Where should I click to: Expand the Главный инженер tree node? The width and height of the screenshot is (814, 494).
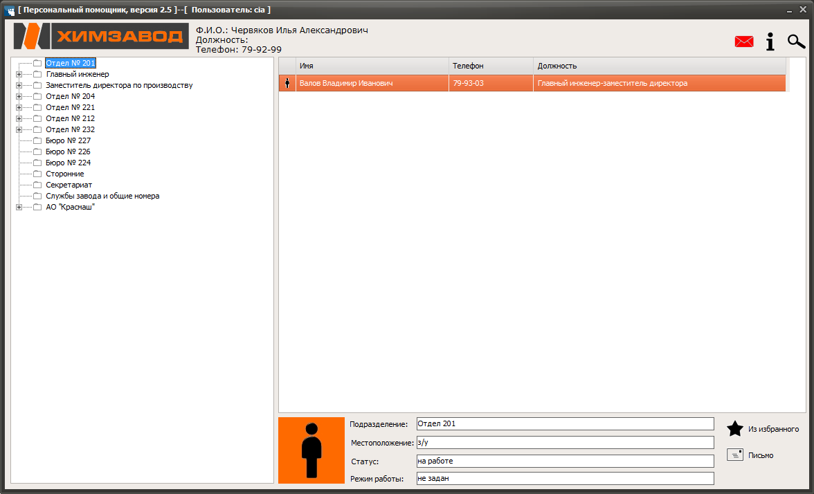click(x=19, y=74)
